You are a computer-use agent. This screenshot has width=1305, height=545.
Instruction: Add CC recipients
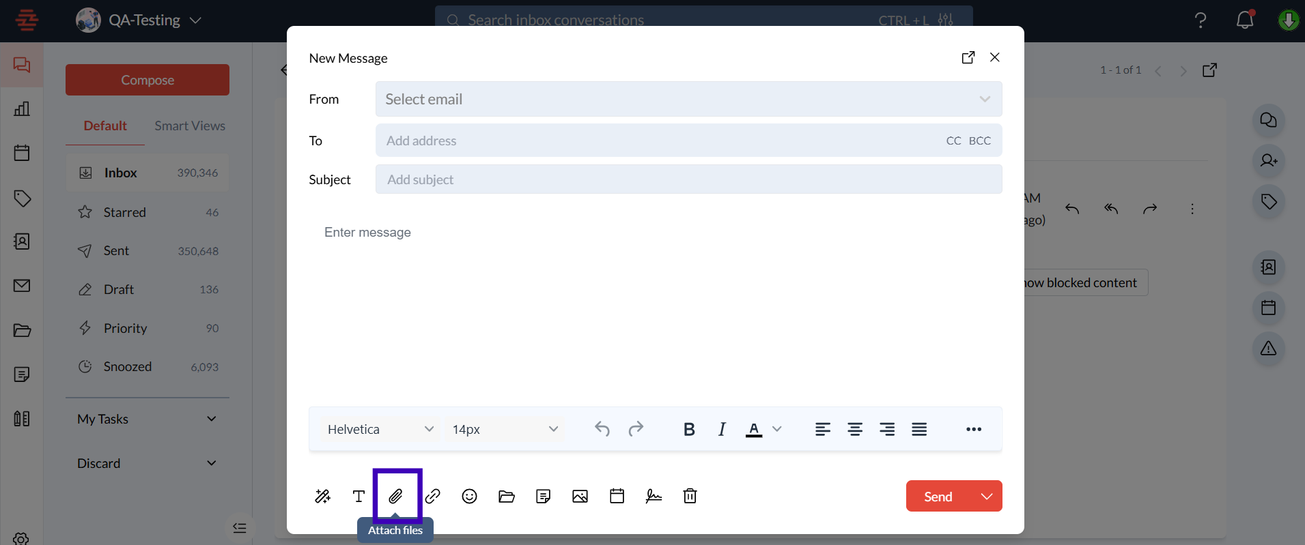point(953,141)
